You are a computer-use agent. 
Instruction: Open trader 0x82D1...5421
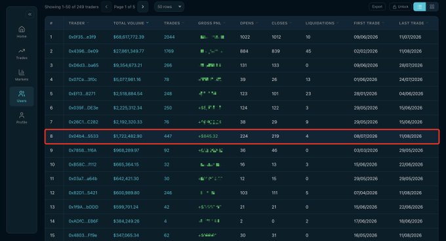[x=83, y=193]
